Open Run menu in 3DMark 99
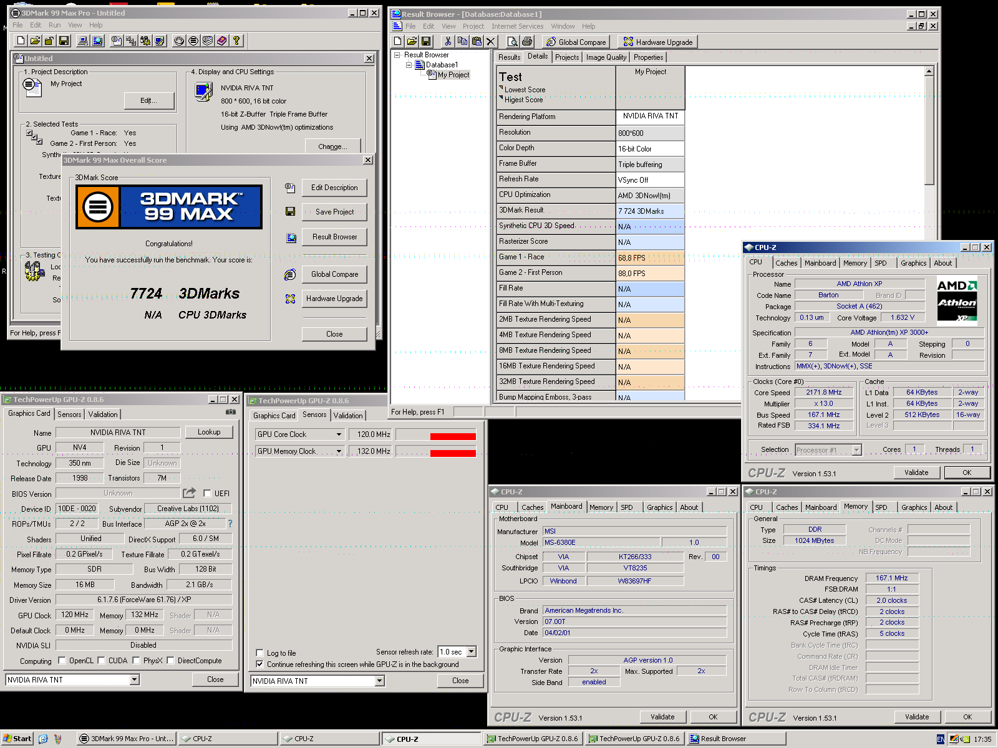 (x=55, y=25)
